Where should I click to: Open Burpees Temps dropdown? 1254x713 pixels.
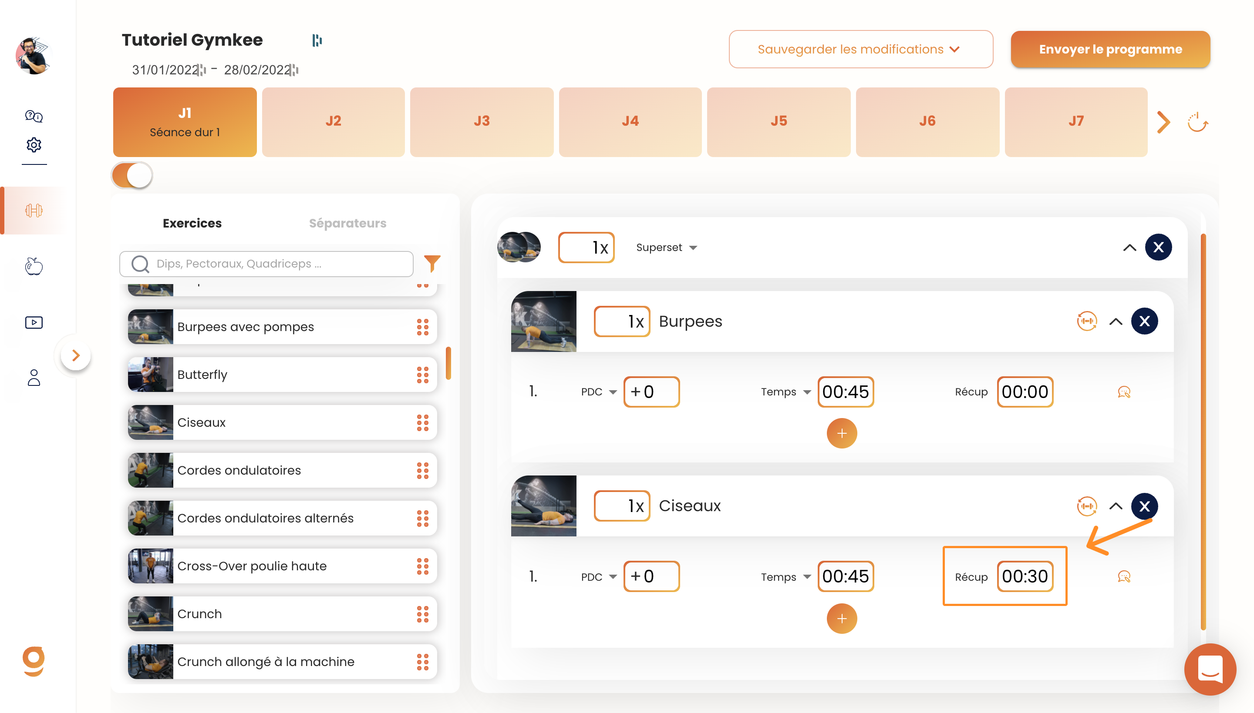786,392
